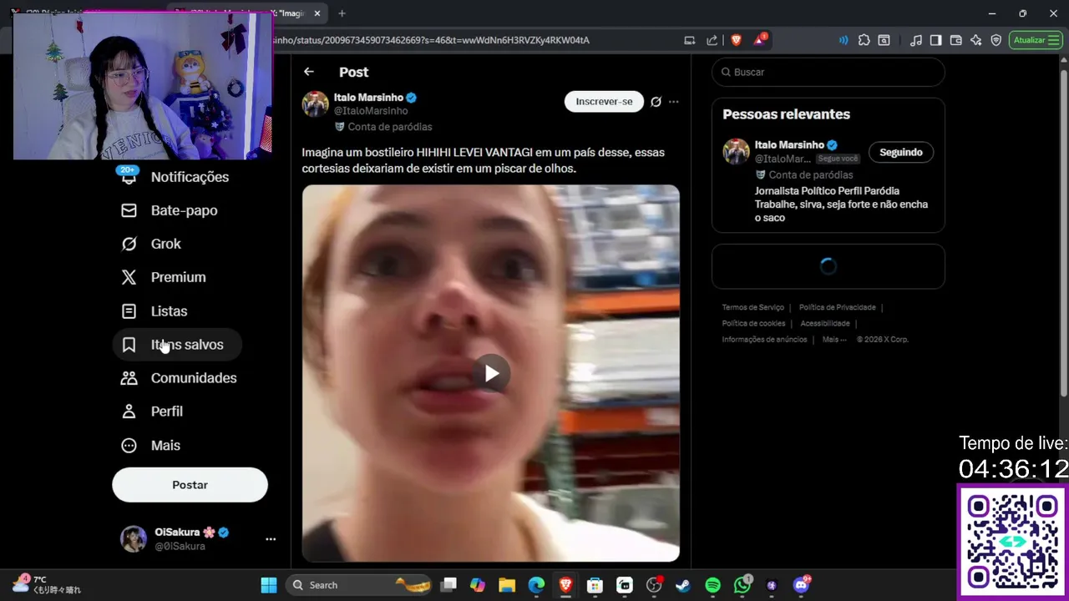Open Política de Privacidade link
Viewport: 1069px width, 601px height.
point(837,308)
